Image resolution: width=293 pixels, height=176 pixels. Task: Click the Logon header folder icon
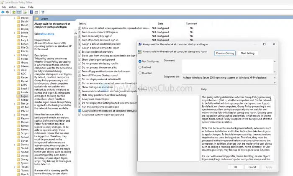pyautogui.click(x=37, y=18)
